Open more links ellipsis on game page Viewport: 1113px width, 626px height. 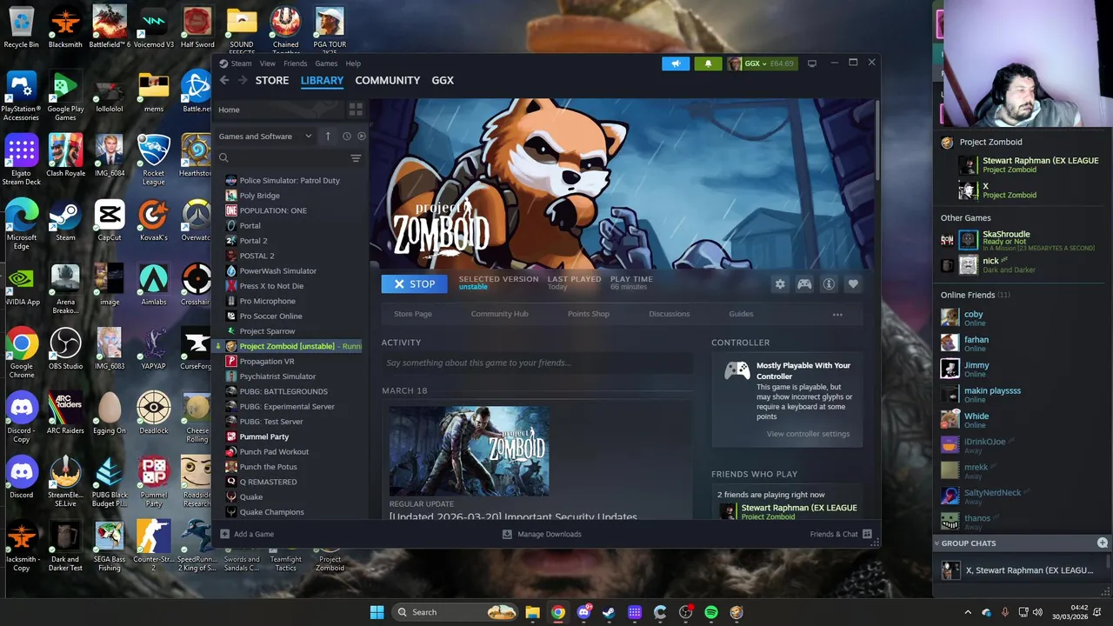click(x=837, y=314)
